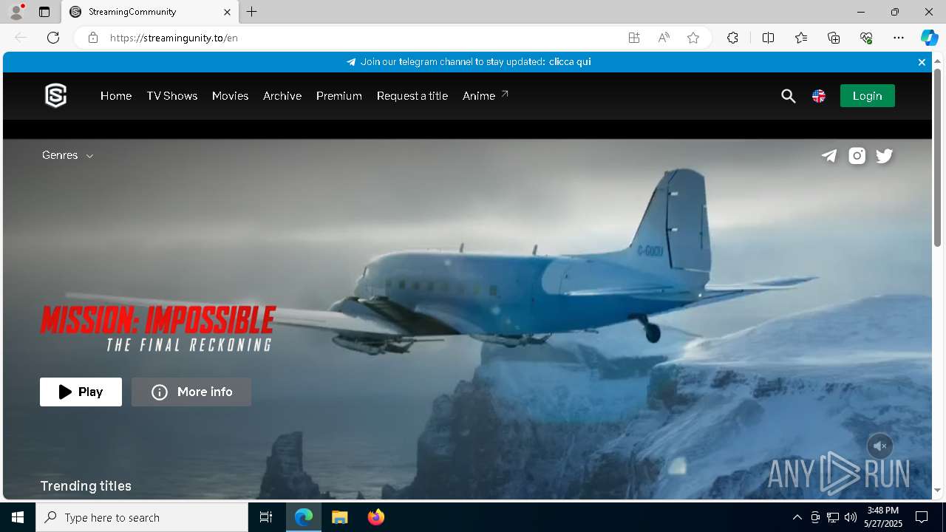Add this page to favorites star
Screen dimensions: 946x532
[693, 38]
